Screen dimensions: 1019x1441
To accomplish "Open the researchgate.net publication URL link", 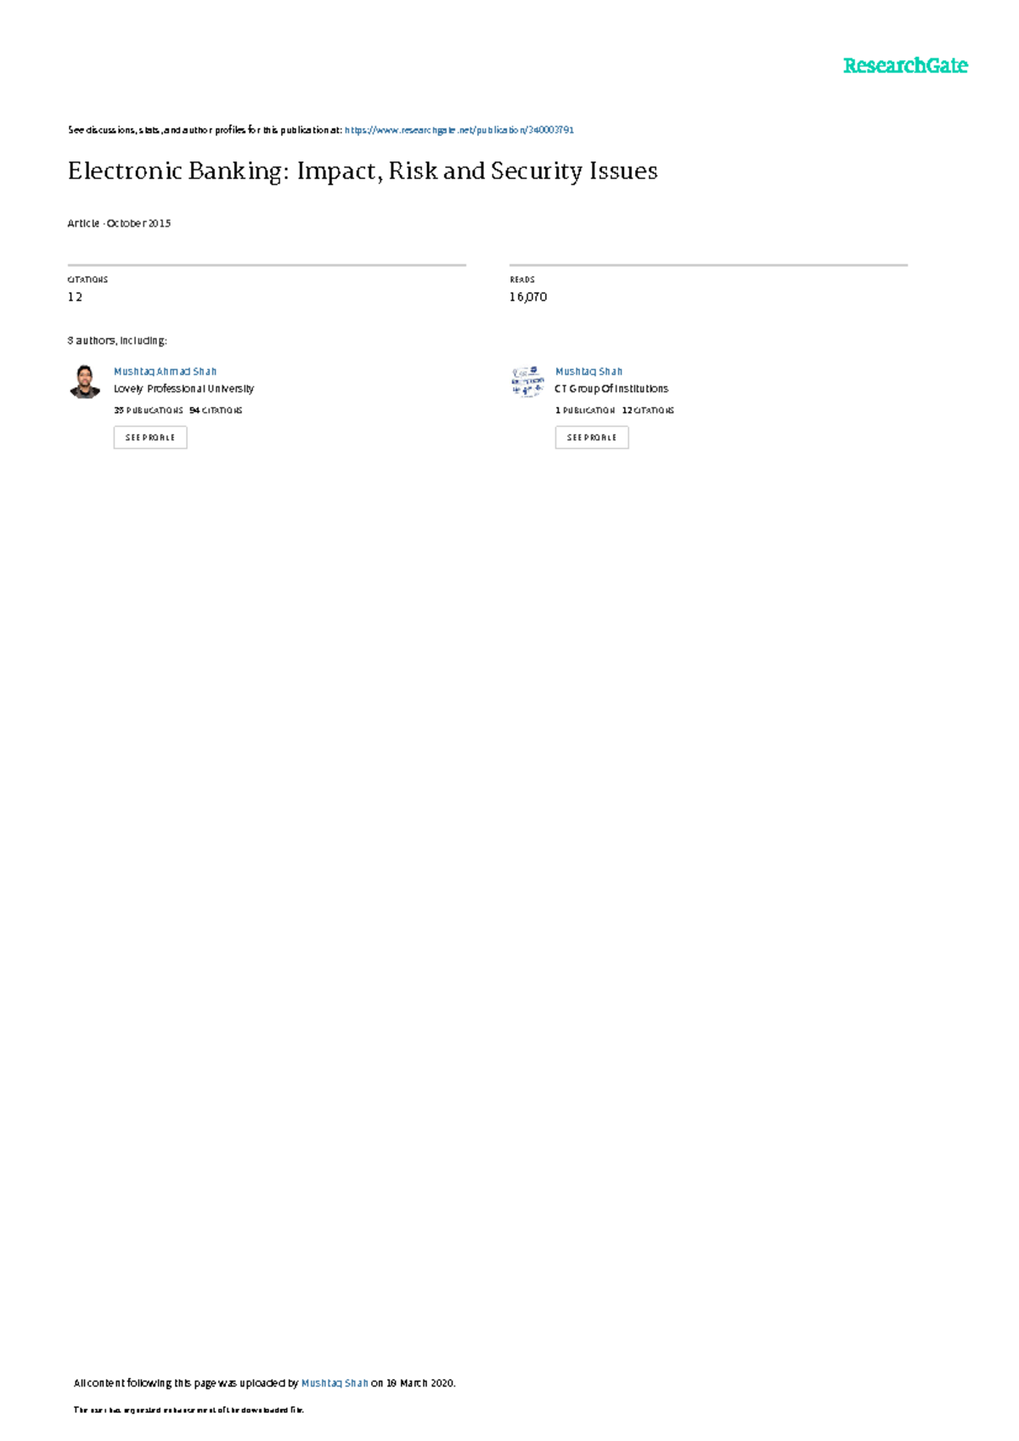I will pyautogui.click(x=459, y=130).
